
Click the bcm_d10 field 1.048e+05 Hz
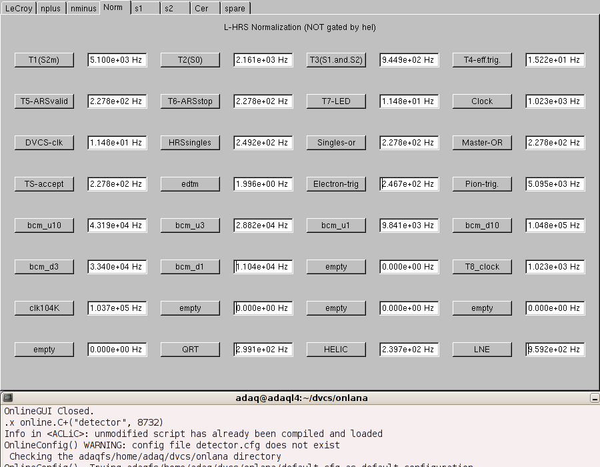point(555,225)
